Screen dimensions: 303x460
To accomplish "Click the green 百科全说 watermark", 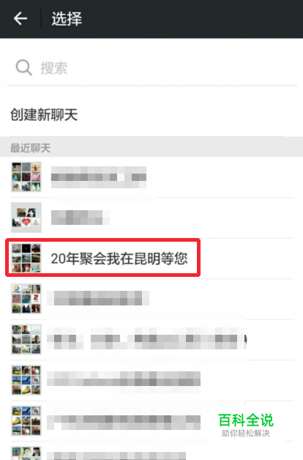I will click(246, 420).
